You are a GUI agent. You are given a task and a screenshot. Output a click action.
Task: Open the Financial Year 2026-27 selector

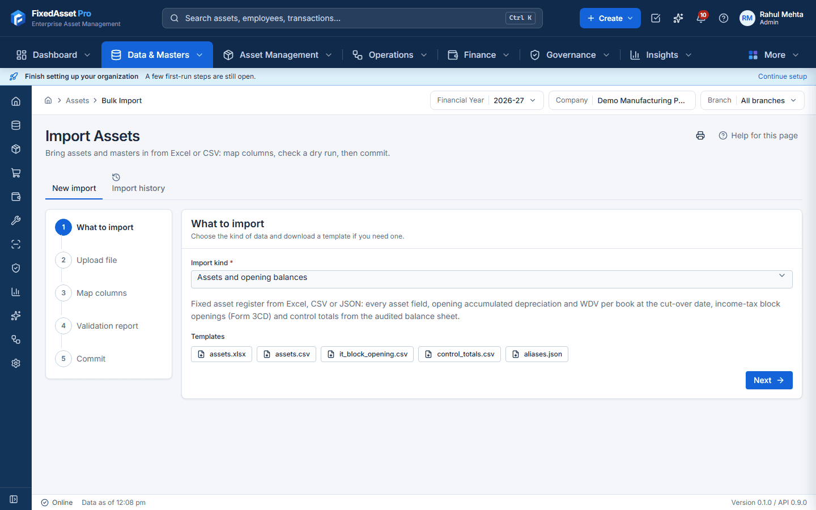[487, 100]
